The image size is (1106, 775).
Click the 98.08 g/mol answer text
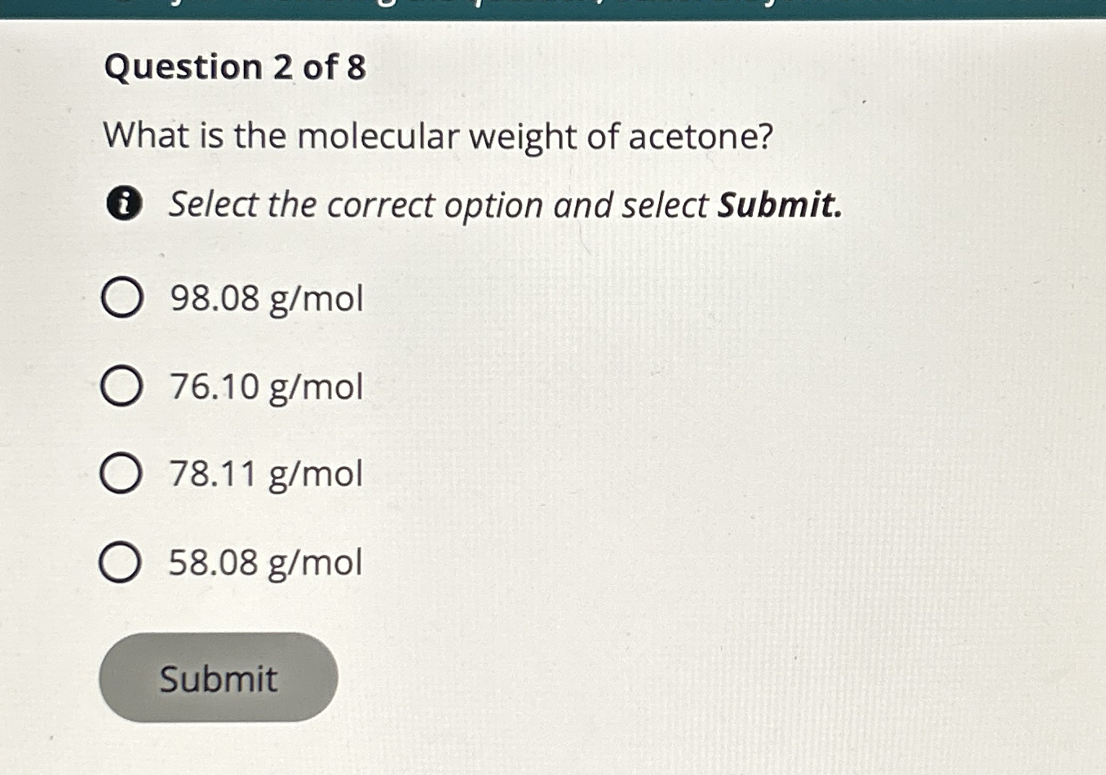263,299
